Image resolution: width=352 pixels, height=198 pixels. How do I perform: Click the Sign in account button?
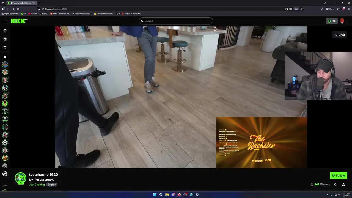(x=330, y=9)
